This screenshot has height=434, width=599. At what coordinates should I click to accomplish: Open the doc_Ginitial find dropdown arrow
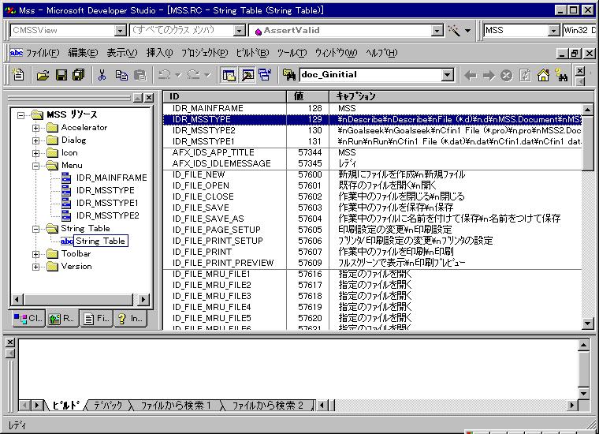[448, 75]
